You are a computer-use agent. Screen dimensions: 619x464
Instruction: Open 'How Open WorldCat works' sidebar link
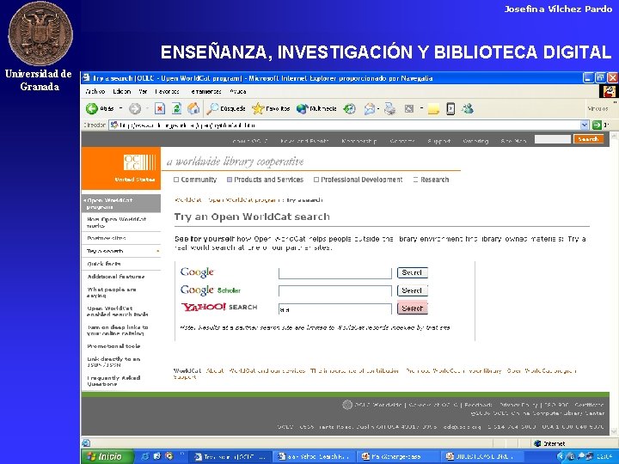tap(116, 223)
